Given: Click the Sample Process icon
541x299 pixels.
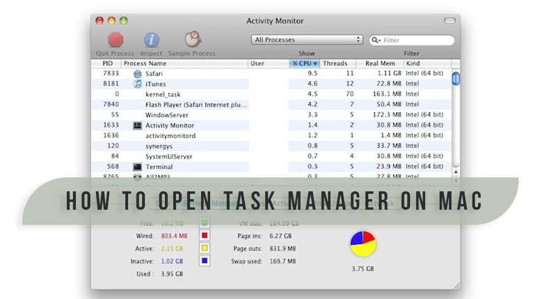Looking at the screenshot, I should 193,39.
